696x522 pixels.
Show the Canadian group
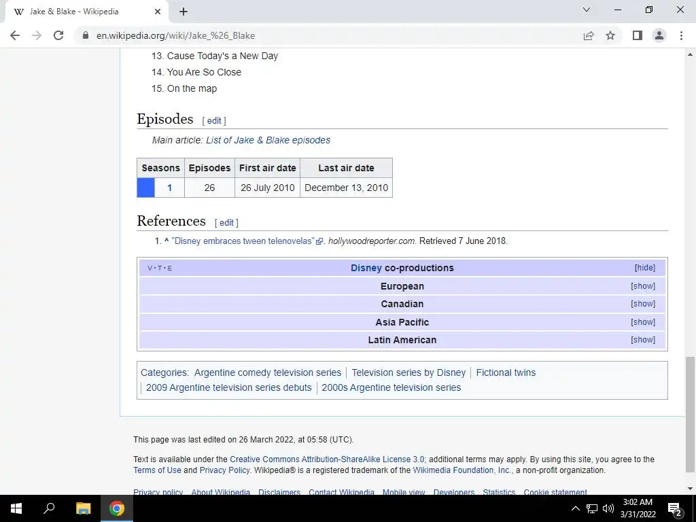pyautogui.click(x=643, y=304)
